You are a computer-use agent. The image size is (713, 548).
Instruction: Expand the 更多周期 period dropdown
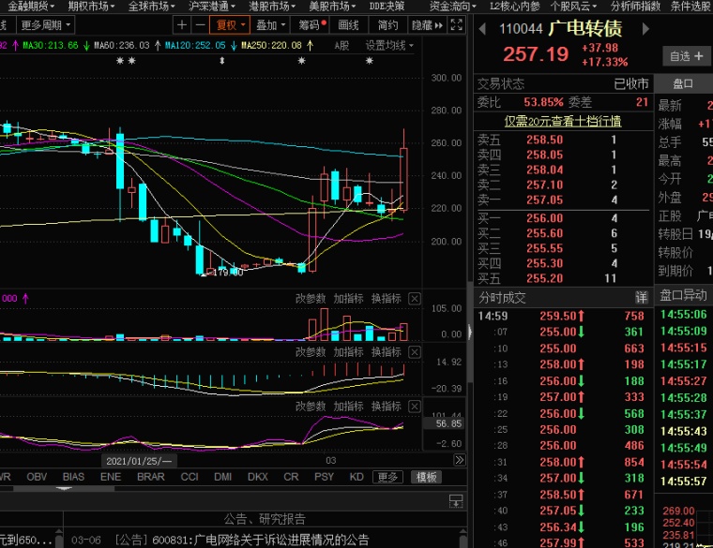pyautogui.click(x=45, y=25)
